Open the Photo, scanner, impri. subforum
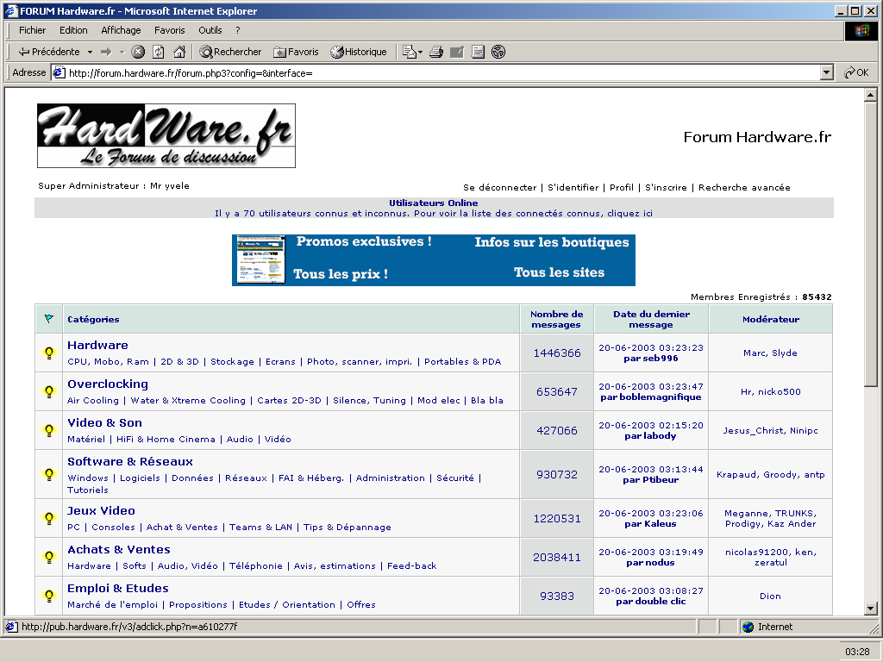883x662 pixels. click(360, 361)
